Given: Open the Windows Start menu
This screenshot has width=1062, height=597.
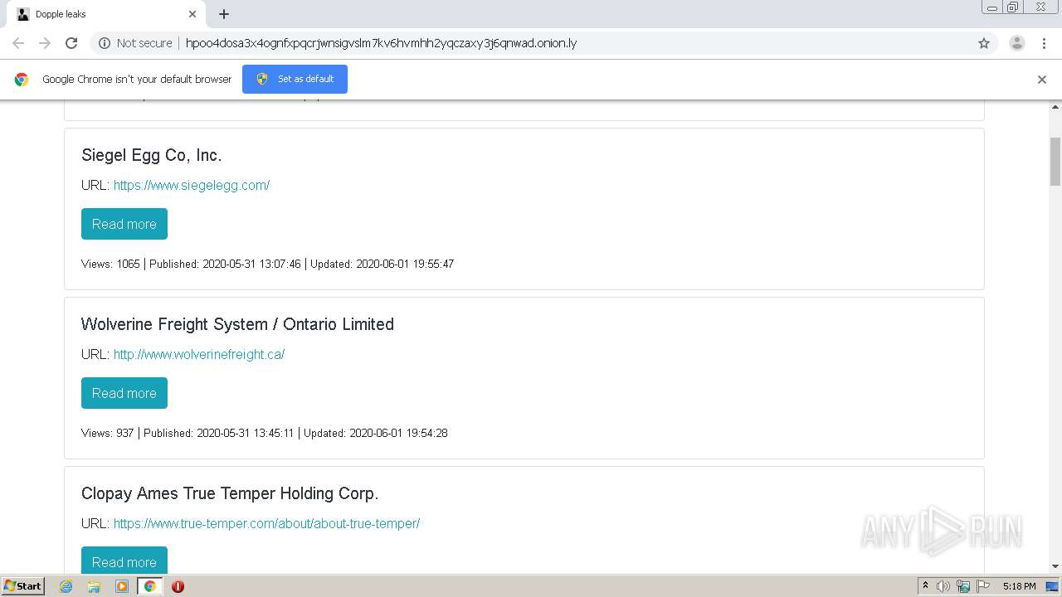Looking at the screenshot, I should (23, 585).
